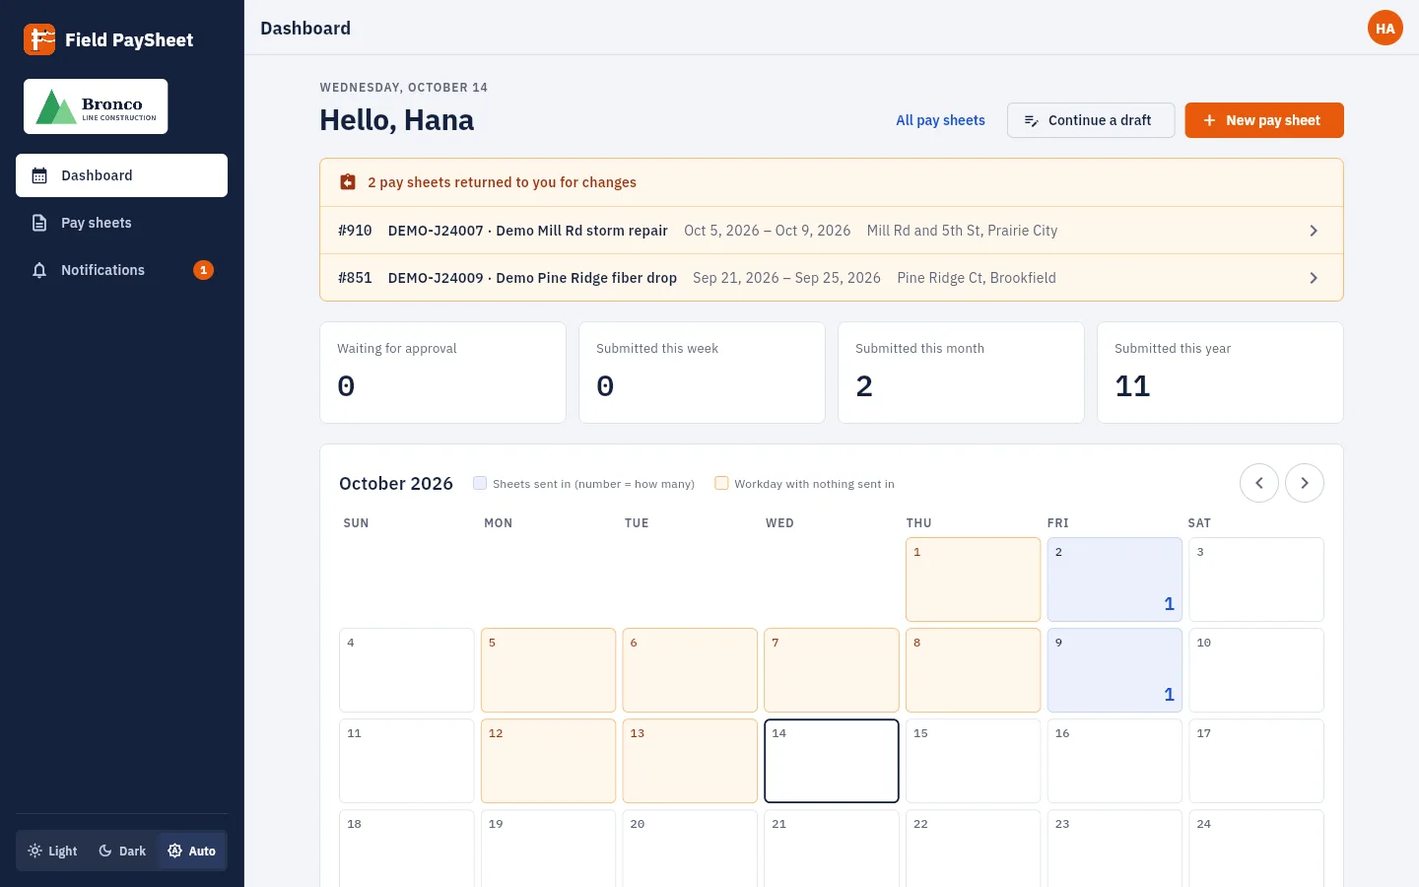Image resolution: width=1419 pixels, height=887 pixels.
Task: Go to Dashboard in the sidebar
Action: point(121,175)
